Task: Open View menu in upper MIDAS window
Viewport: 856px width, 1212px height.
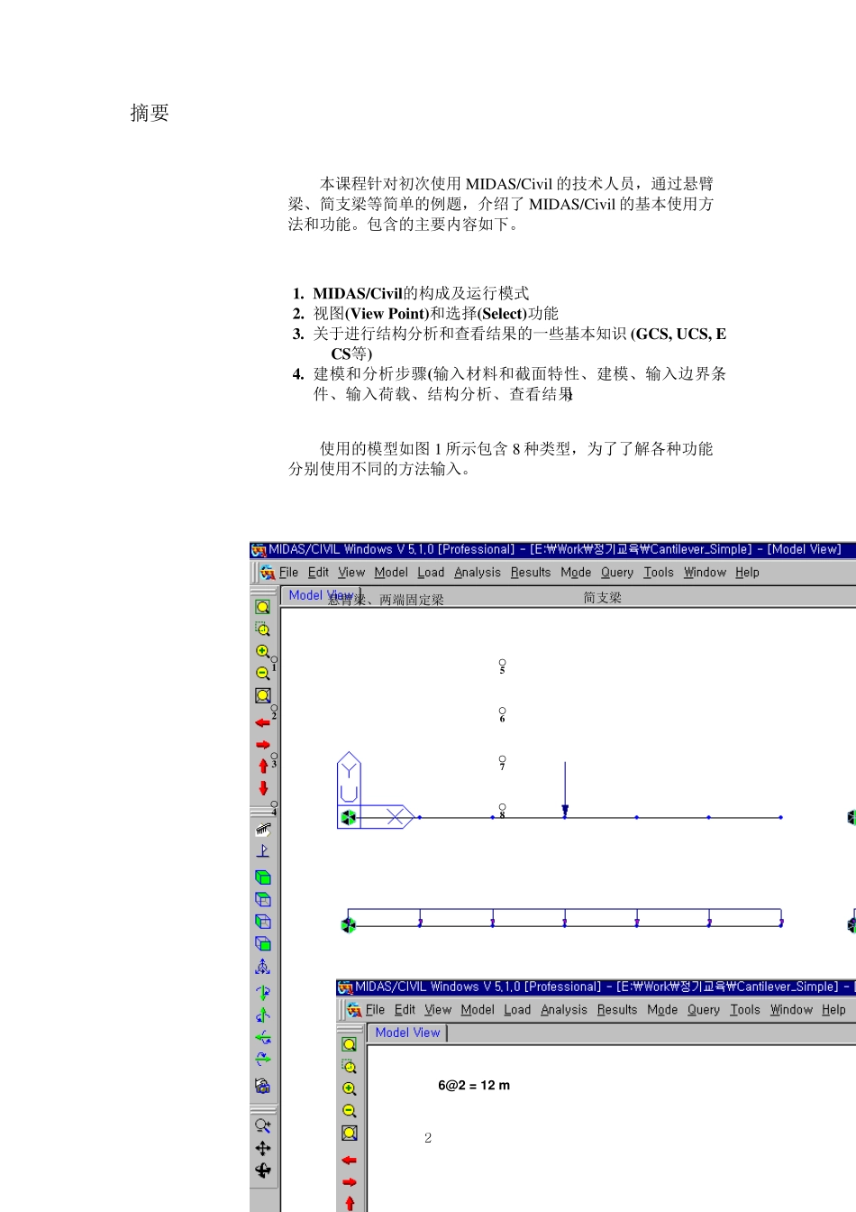Action: pos(351,573)
